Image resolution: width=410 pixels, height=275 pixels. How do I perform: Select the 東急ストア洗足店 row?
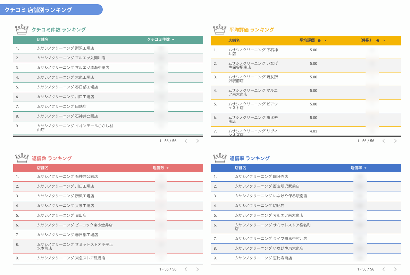tap(108, 258)
